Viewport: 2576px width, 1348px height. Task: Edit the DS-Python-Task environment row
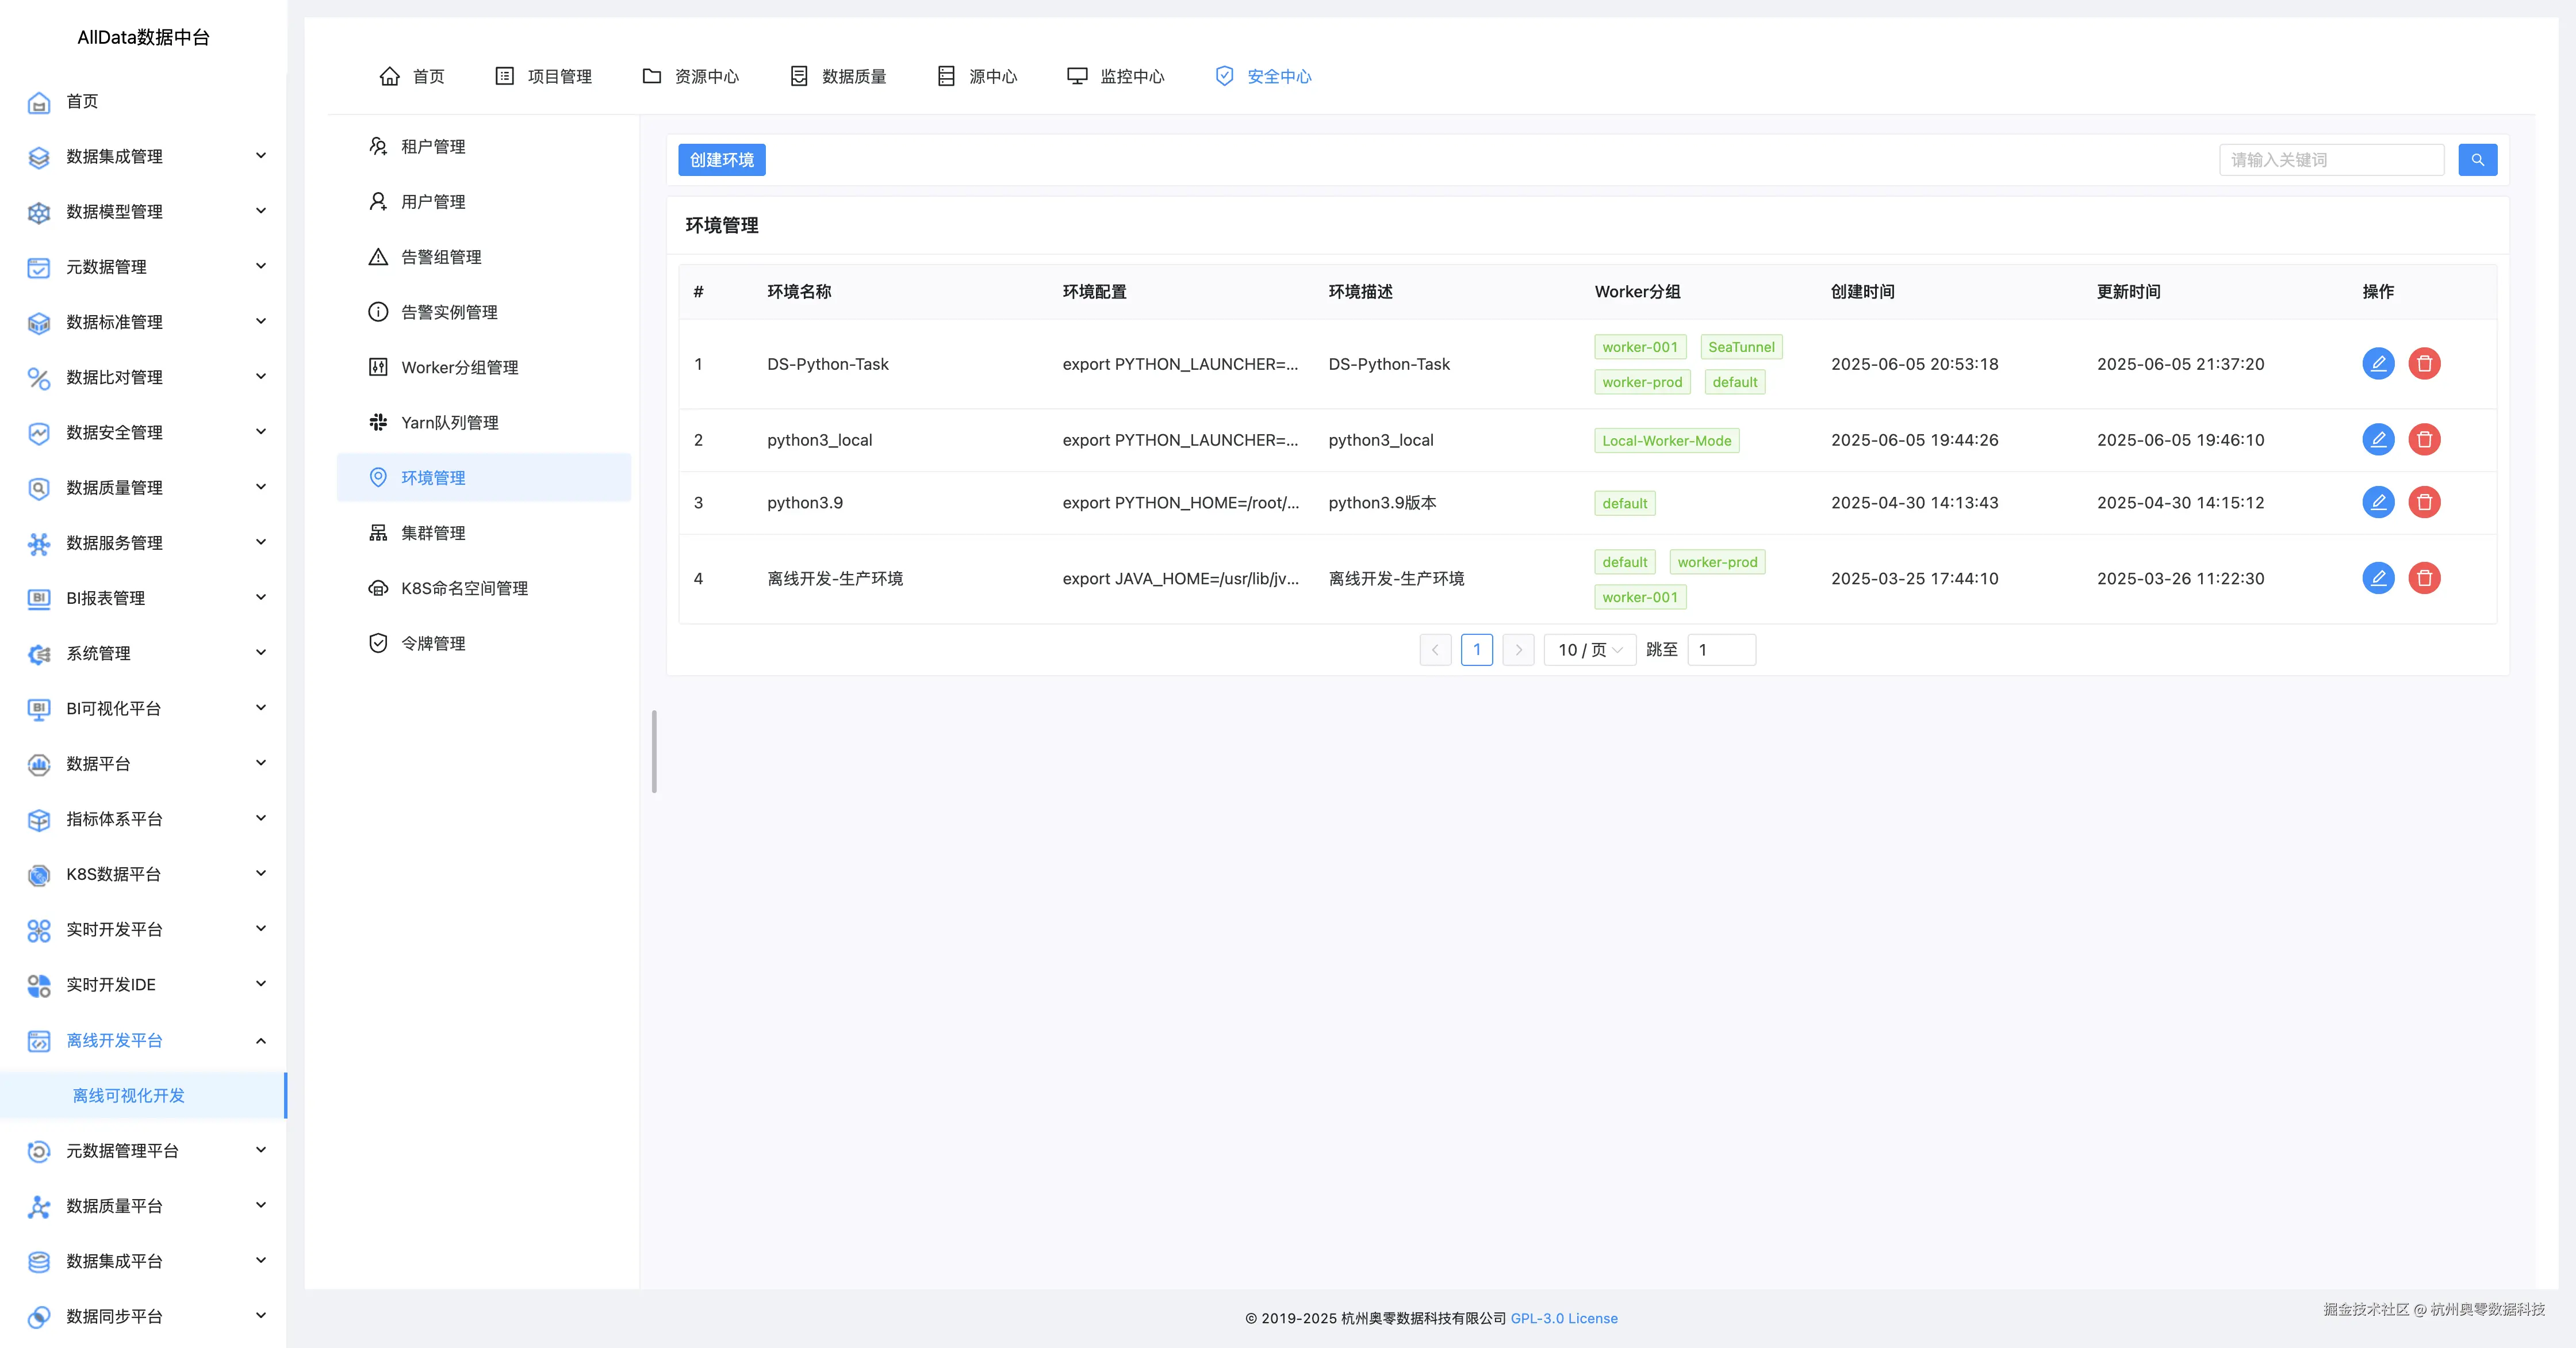(2378, 363)
